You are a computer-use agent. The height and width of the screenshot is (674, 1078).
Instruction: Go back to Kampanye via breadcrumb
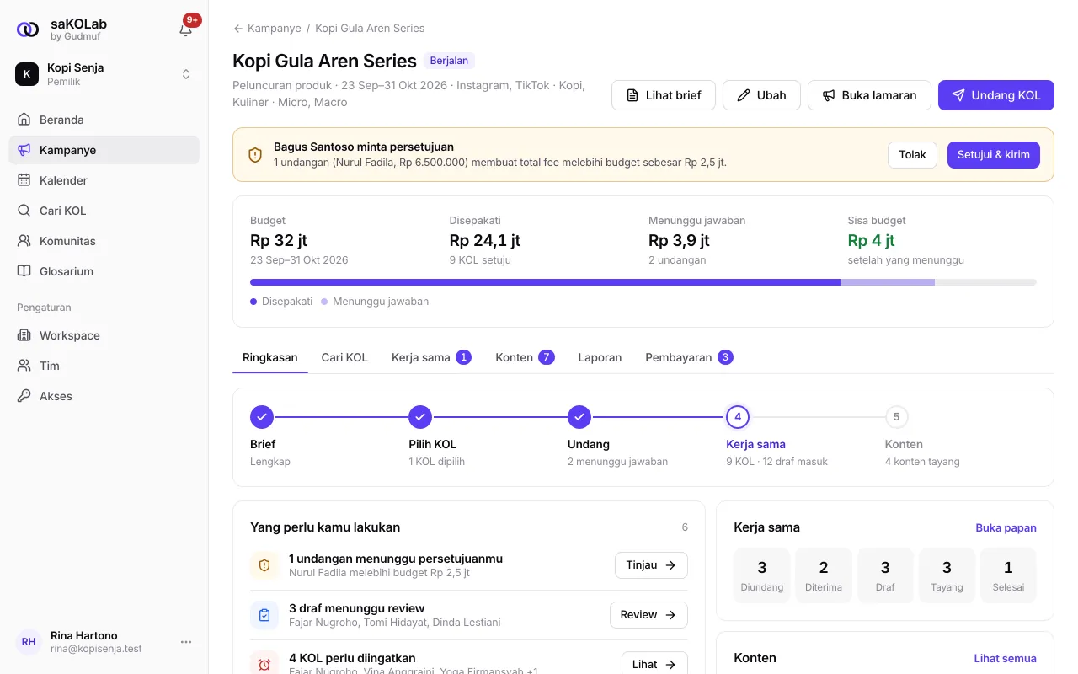tap(267, 28)
